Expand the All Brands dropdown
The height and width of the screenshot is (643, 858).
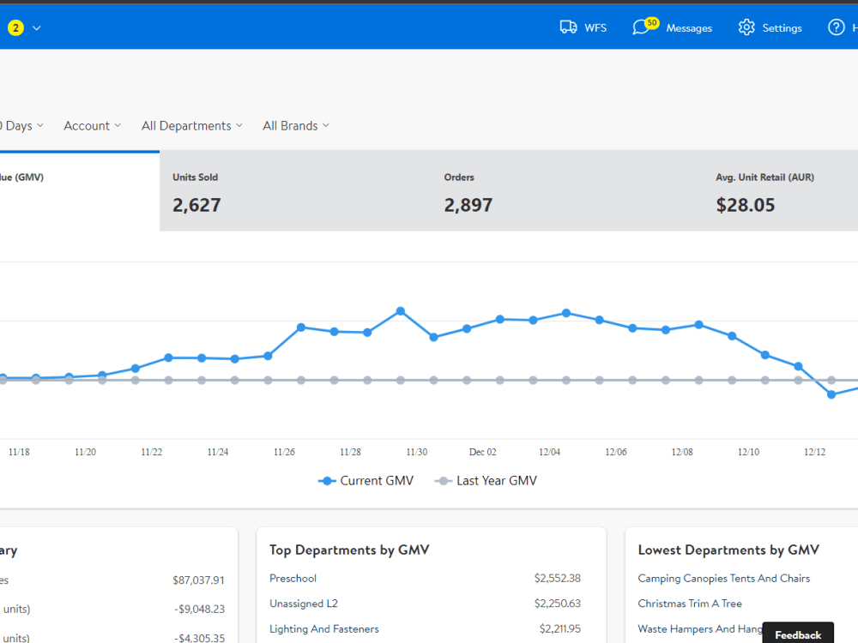pos(296,126)
